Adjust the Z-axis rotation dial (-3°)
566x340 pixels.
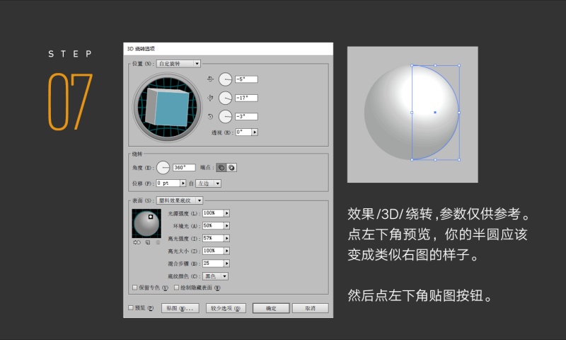(225, 116)
